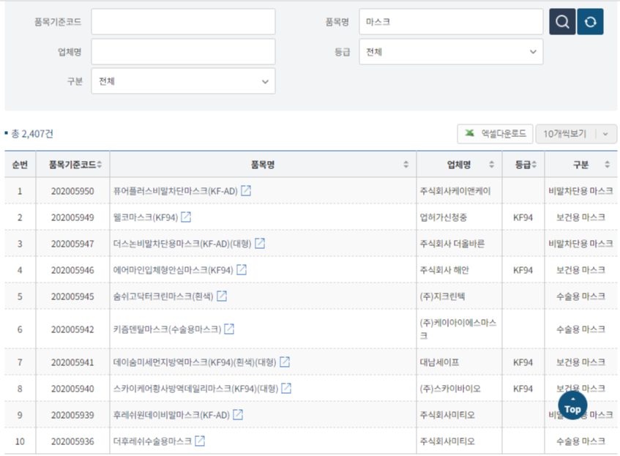This screenshot has height=456, width=620.
Task: Open external link icon for 숨쉬고닥터크린마스크(흰색)
Action: (222, 296)
